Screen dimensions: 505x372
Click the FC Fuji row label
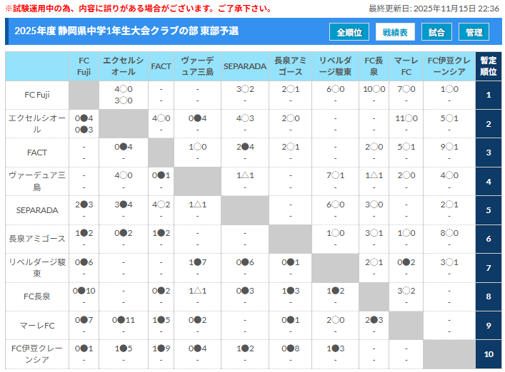37,95
